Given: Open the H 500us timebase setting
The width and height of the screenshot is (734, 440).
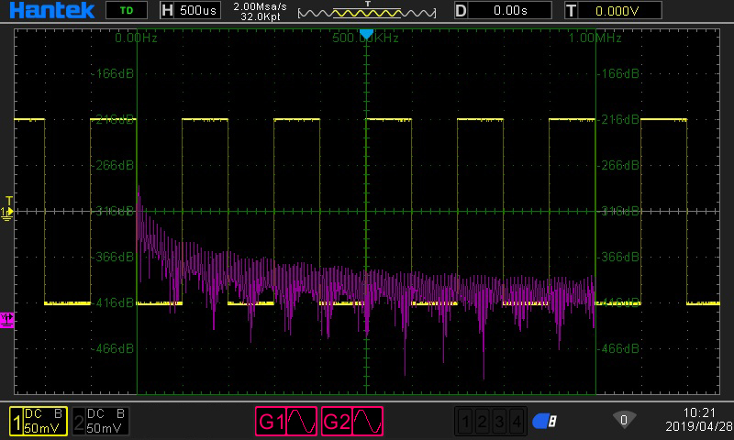Looking at the screenshot, I should click(x=190, y=10).
